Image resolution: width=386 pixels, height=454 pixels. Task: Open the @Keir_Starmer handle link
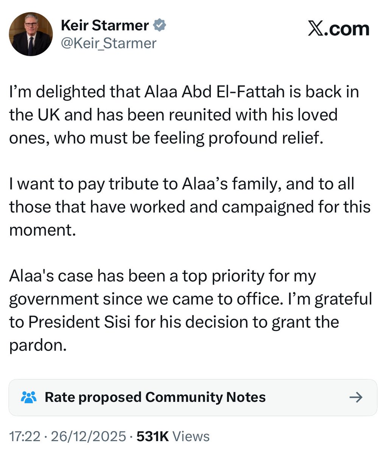tap(109, 43)
